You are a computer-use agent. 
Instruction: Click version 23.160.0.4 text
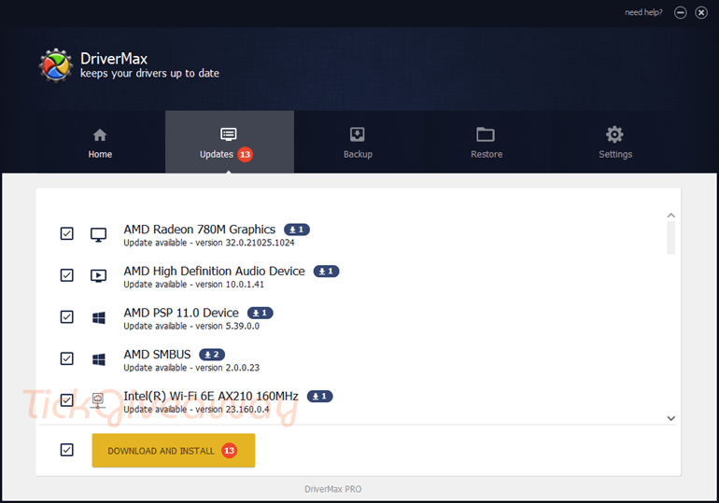(x=233, y=410)
